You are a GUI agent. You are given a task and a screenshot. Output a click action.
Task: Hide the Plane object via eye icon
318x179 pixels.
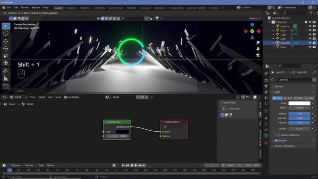pos(310,47)
